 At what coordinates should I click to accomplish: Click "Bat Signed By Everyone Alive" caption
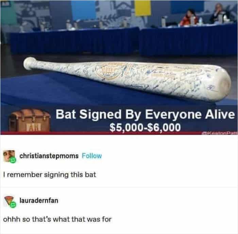point(145,114)
